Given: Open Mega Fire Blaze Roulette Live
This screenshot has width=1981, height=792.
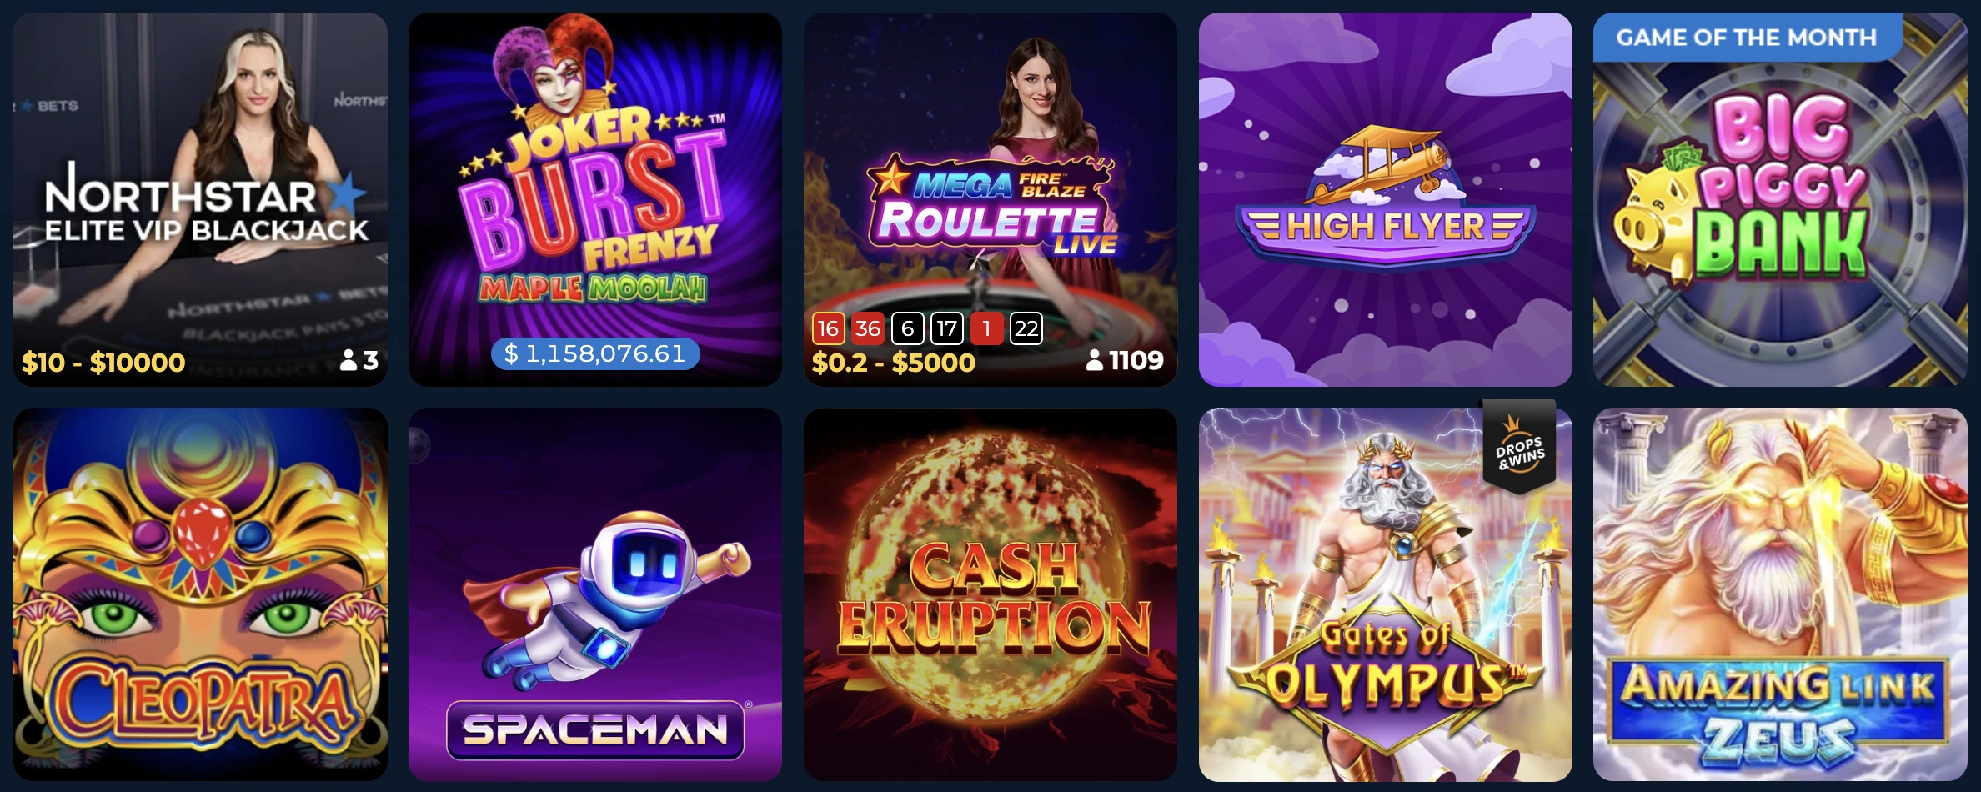Looking at the screenshot, I should click(991, 199).
